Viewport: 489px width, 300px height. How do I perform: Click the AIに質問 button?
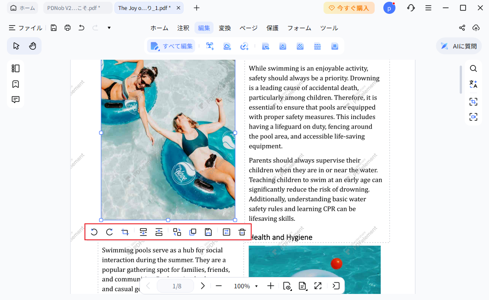tap(459, 45)
